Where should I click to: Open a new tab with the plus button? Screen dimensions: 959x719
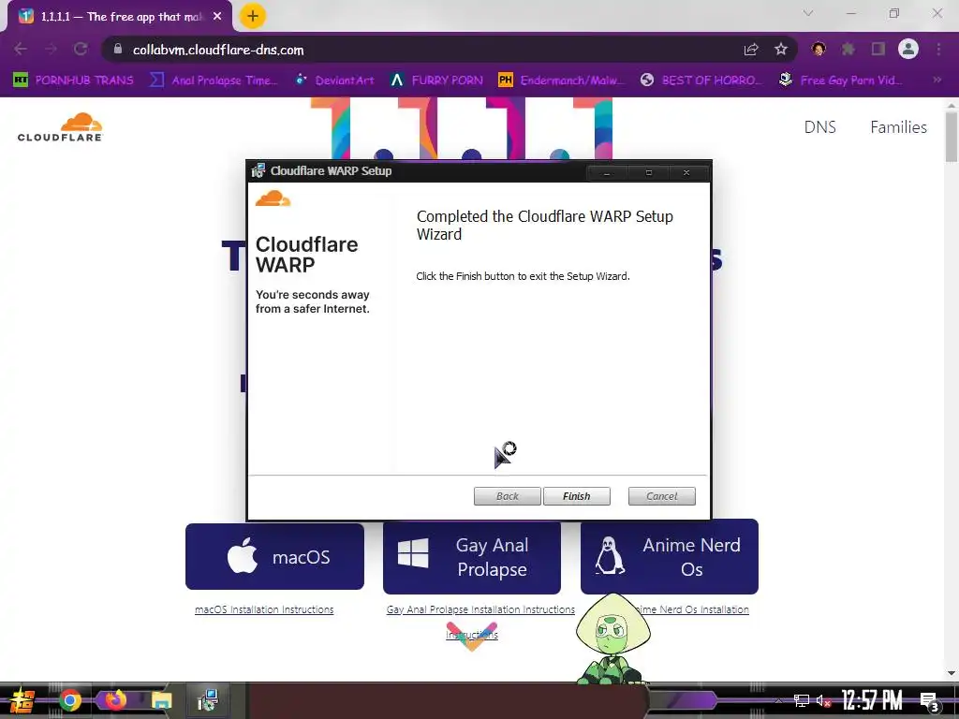(253, 16)
